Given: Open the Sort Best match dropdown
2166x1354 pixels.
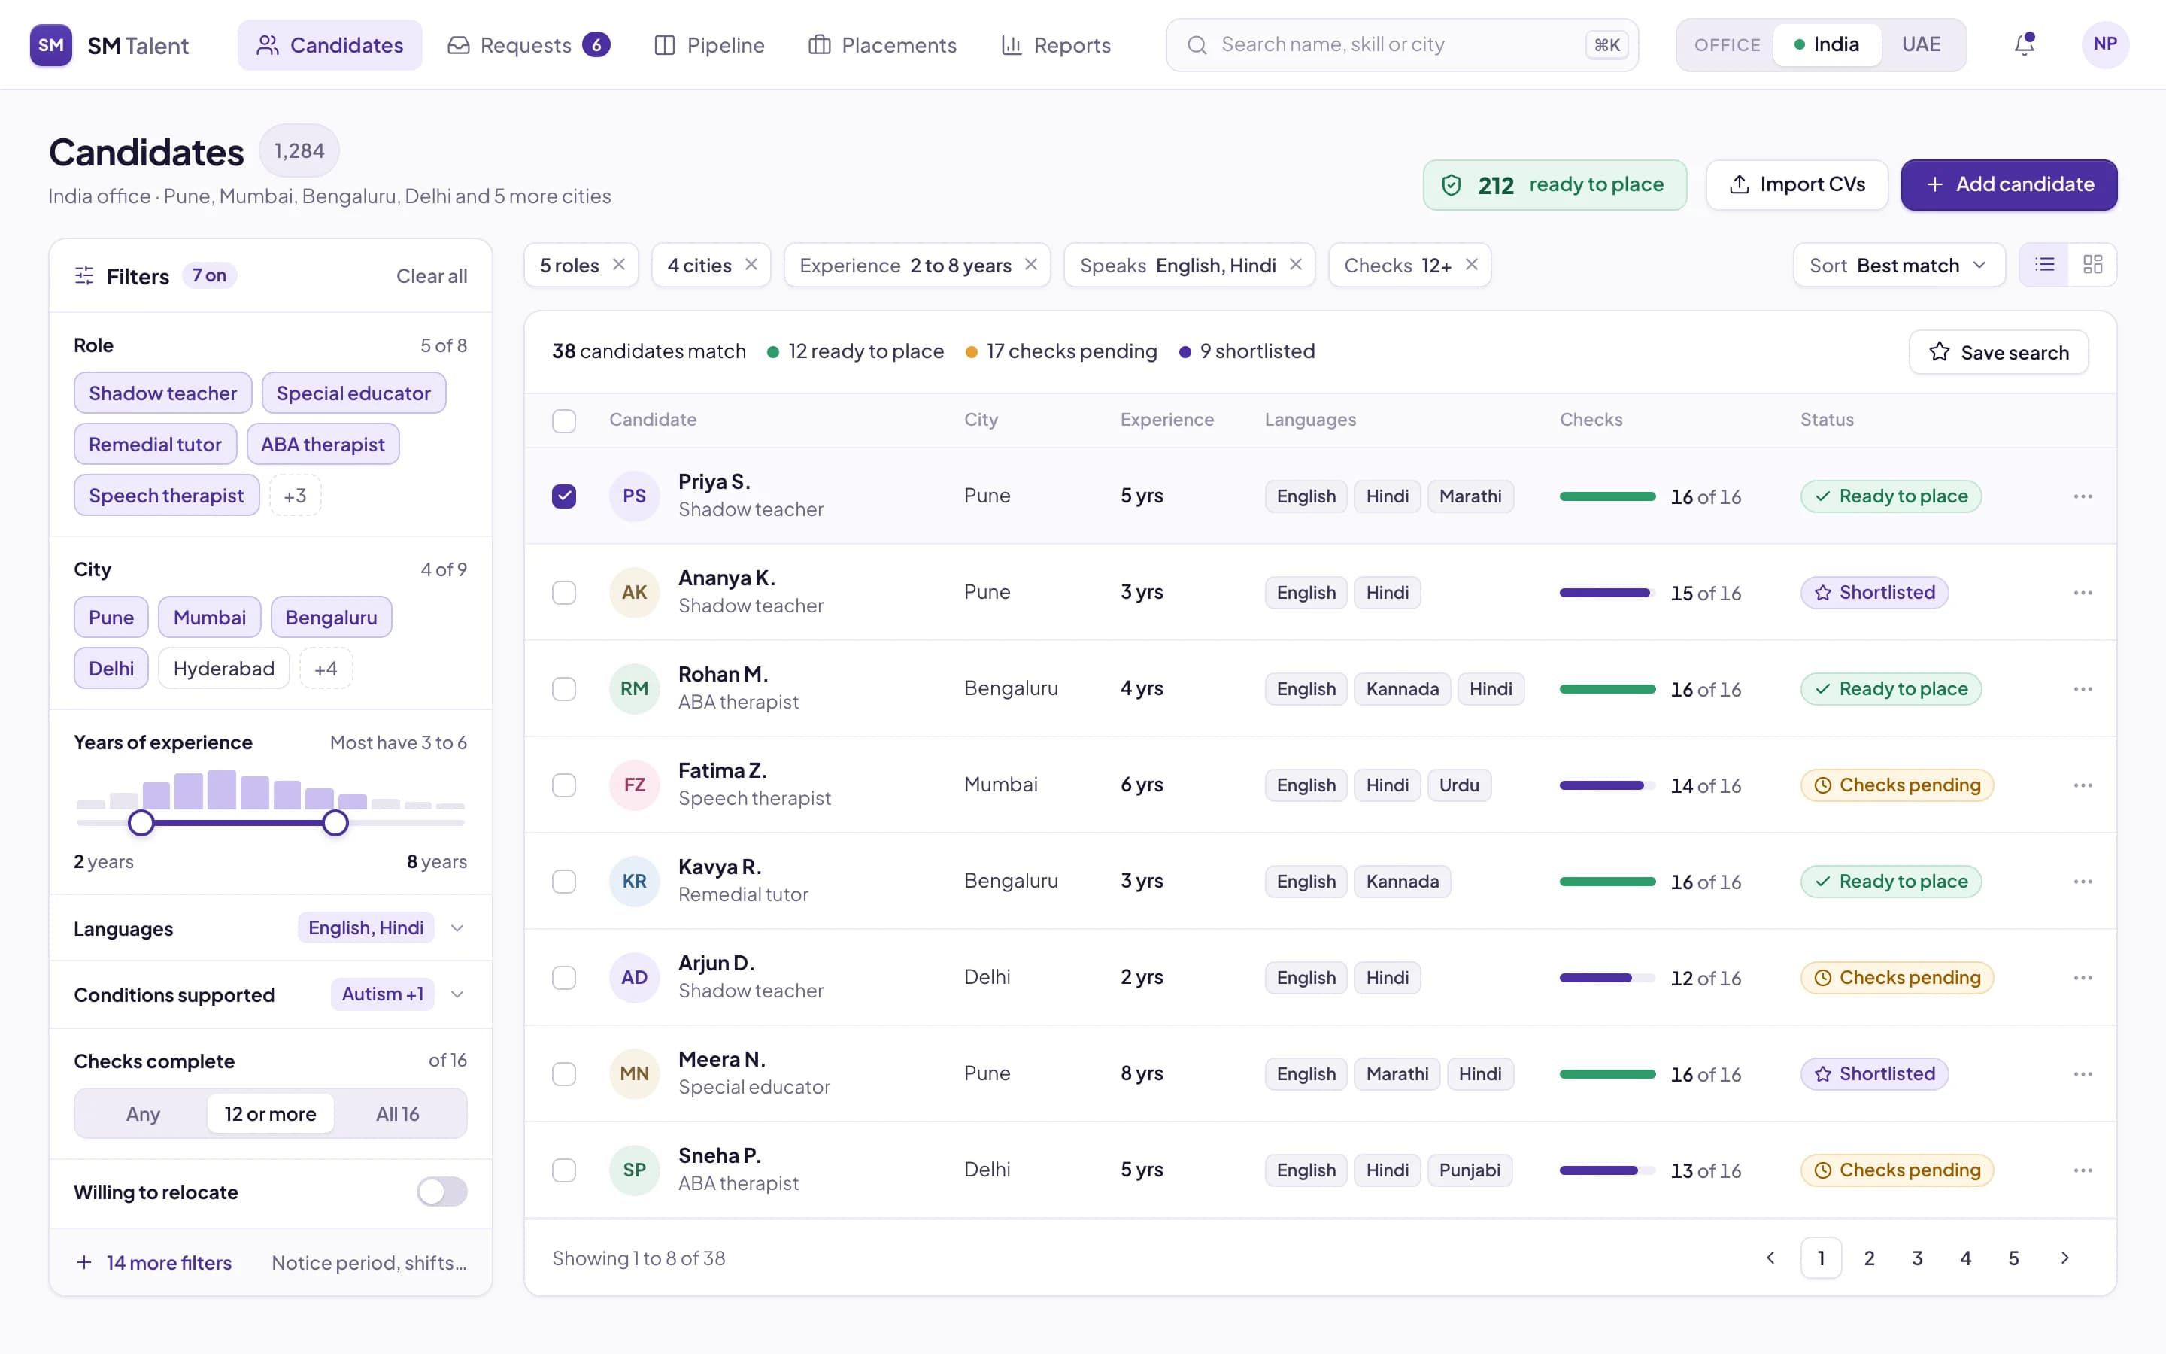Looking at the screenshot, I should [1899, 265].
